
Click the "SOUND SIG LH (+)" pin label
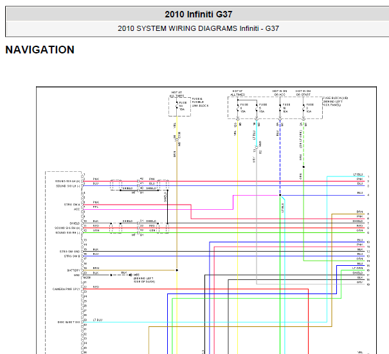coord(68,181)
